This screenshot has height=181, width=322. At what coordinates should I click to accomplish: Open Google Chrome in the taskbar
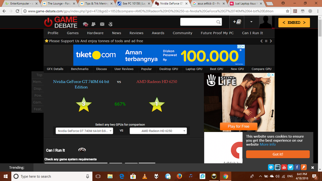pos(226,176)
